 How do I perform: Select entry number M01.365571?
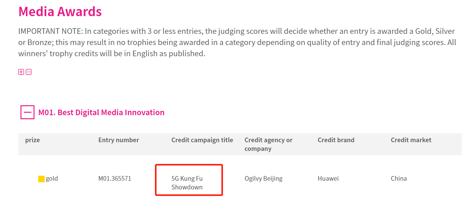click(115, 179)
